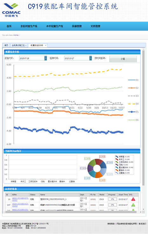Open the end date dropdown arrow
The width and height of the screenshot is (148, 235).
[x=91, y=58]
